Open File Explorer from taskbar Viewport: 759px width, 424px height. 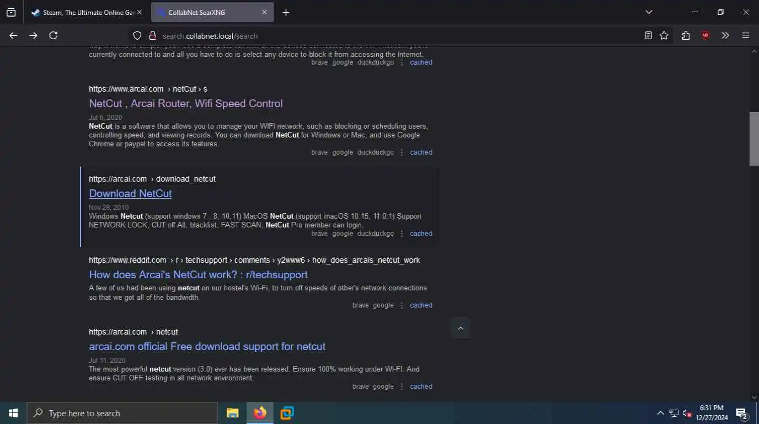click(233, 413)
